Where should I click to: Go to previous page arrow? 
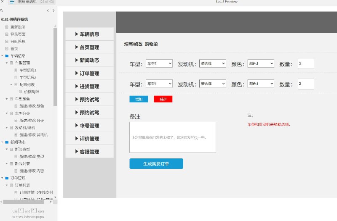click(48, 11)
